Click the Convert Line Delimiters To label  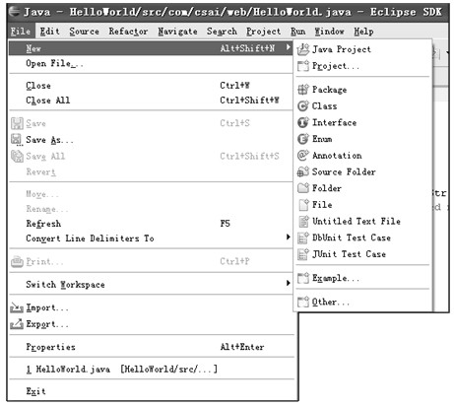[x=90, y=238]
